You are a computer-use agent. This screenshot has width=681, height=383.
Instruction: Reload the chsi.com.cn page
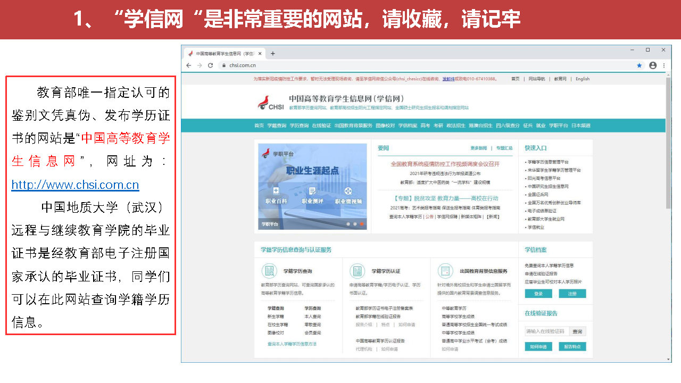coord(210,65)
